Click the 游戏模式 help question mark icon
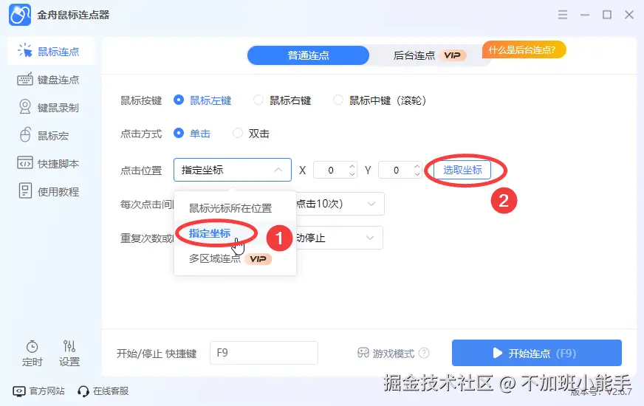 [424, 353]
